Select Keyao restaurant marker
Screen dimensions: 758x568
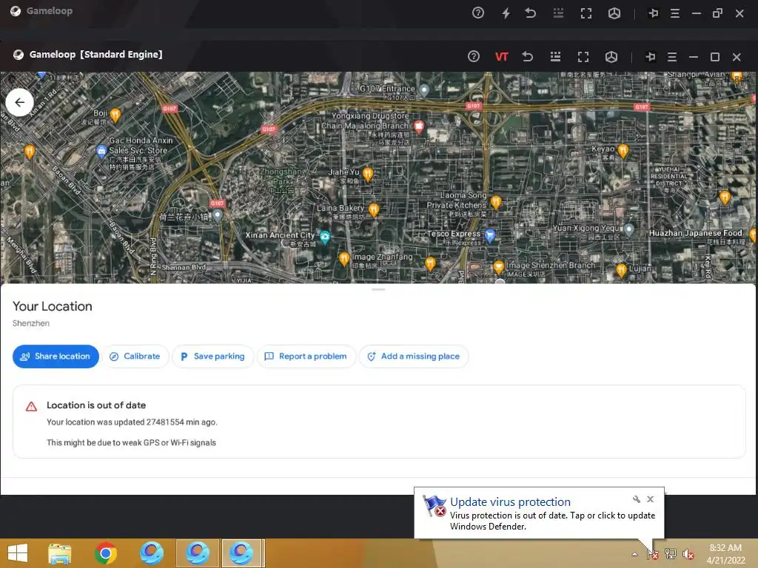(623, 151)
